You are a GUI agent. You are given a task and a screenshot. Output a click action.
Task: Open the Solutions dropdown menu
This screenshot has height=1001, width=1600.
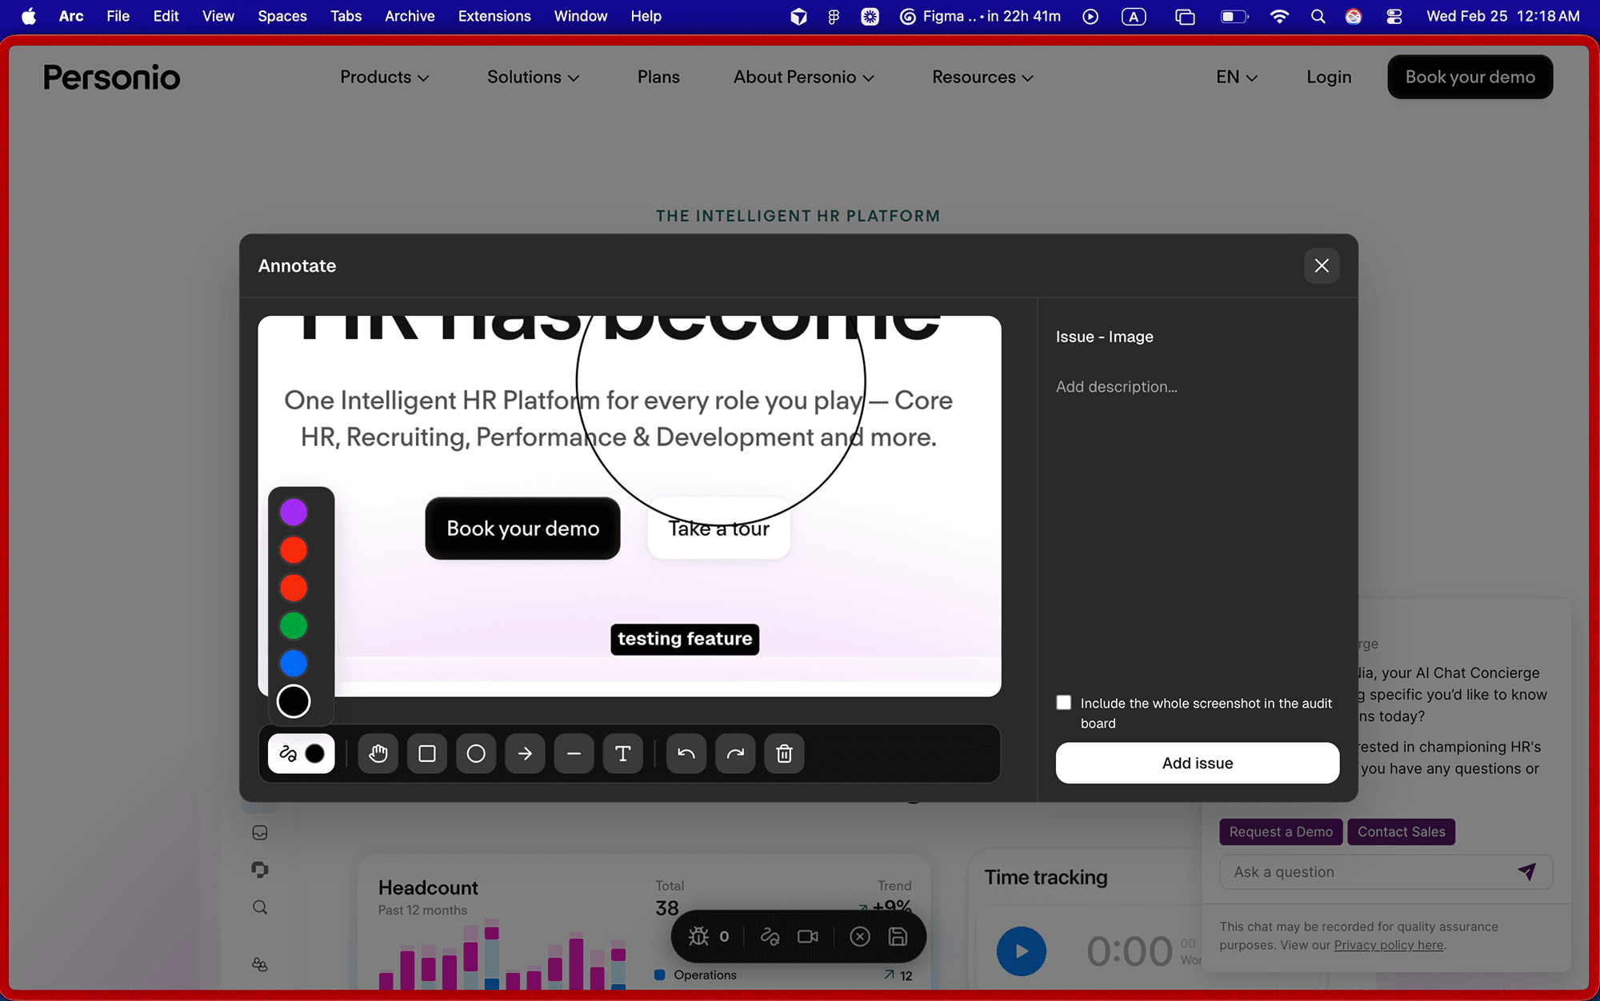533,77
